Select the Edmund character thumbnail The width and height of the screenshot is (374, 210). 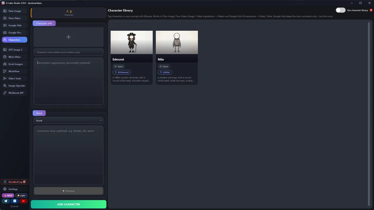pyautogui.click(x=131, y=42)
